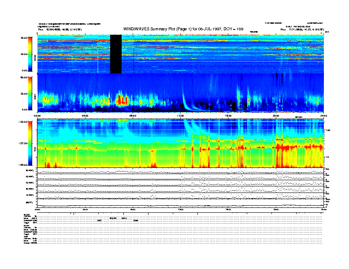The image size is (349, 269).
Task: Click the RAD1 color scale bar
Action: [x=30, y=94]
